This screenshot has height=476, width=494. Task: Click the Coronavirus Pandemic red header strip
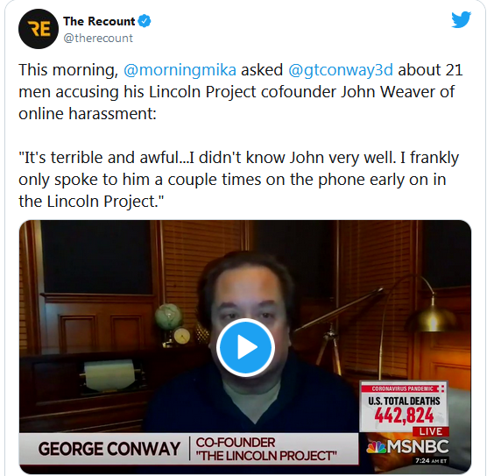coord(403,388)
